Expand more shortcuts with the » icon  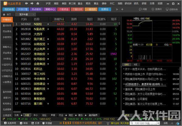point(117,9)
